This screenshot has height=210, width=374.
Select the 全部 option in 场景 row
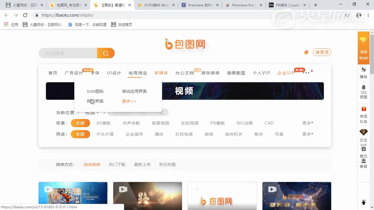(80, 123)
